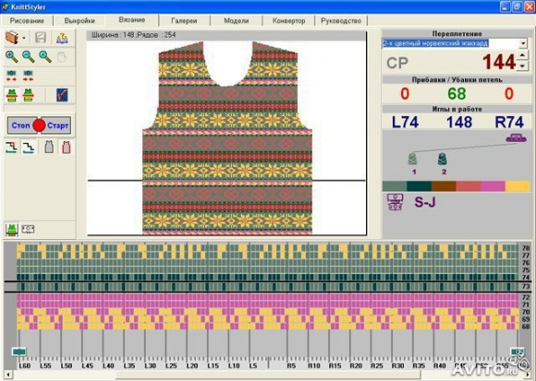Pick the gray-green color swatch
Viewport: 536px width, 381px height.
tap(395, 186)
